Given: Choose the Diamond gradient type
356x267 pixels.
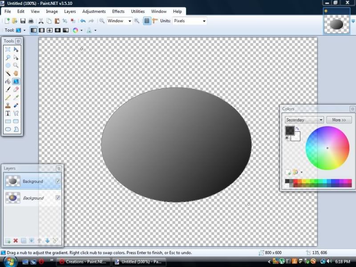Looking at the screenshot, I should click(x=50, y=30).
